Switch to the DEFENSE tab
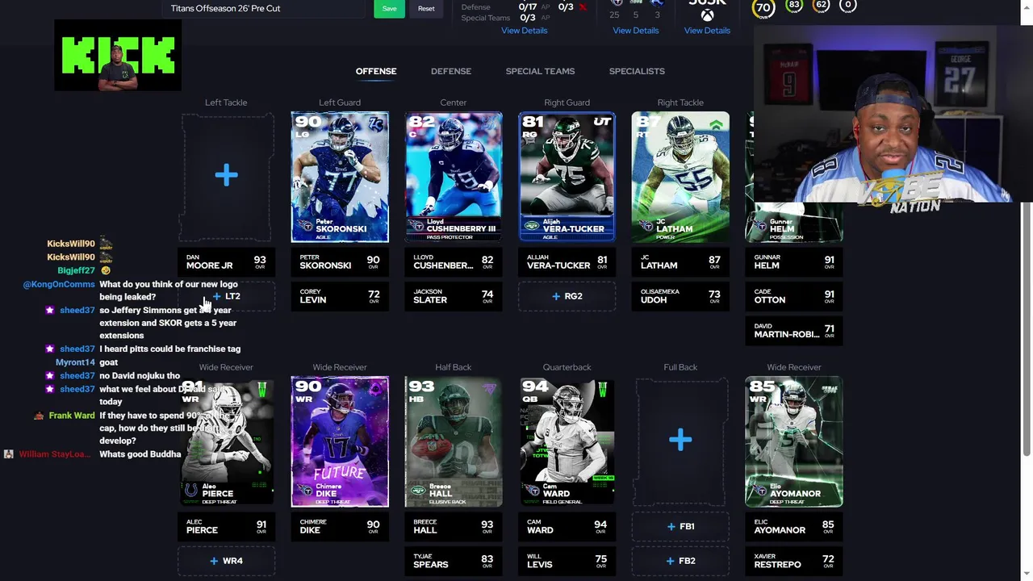This screenshot has height=581, width=1033. coord(451,71)
